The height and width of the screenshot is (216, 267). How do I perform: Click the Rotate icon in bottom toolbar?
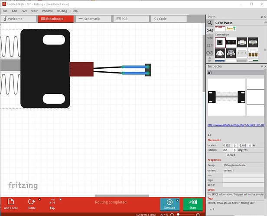(x=31, y=202)
